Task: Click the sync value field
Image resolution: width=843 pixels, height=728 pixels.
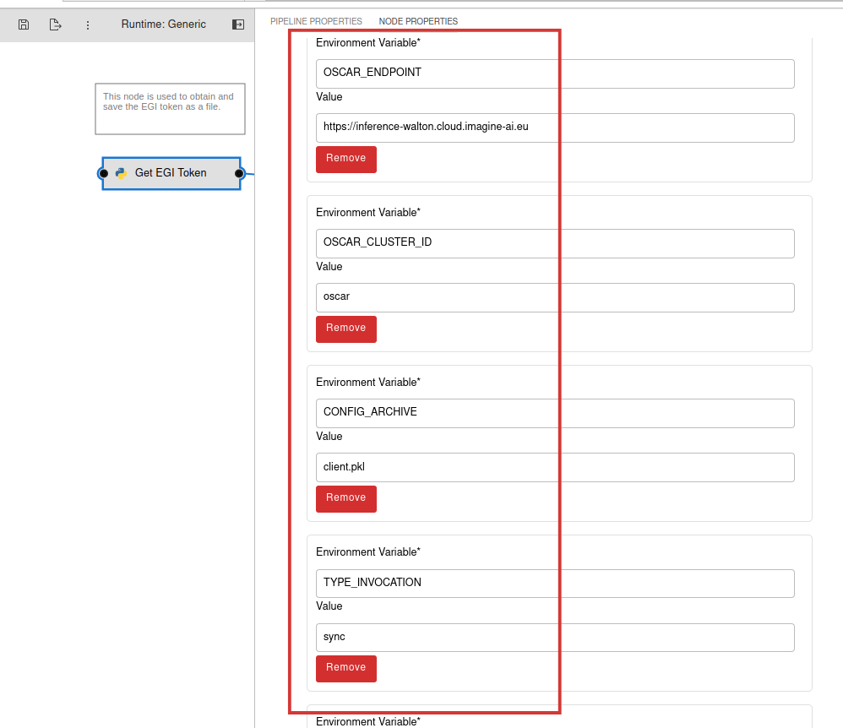Action: tap(555, 638)
